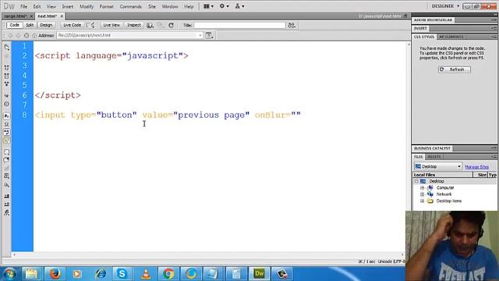
Task: Switch to Split view
Action: [30, 25]
